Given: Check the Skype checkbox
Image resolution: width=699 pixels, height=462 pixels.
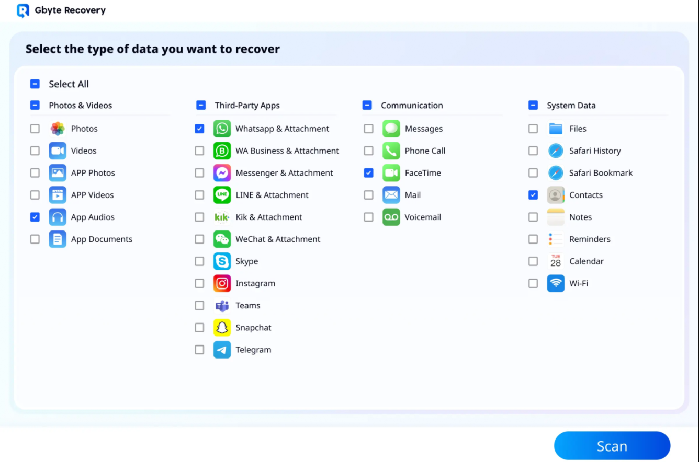Looking at the screenshot, I should click(199, 261).
